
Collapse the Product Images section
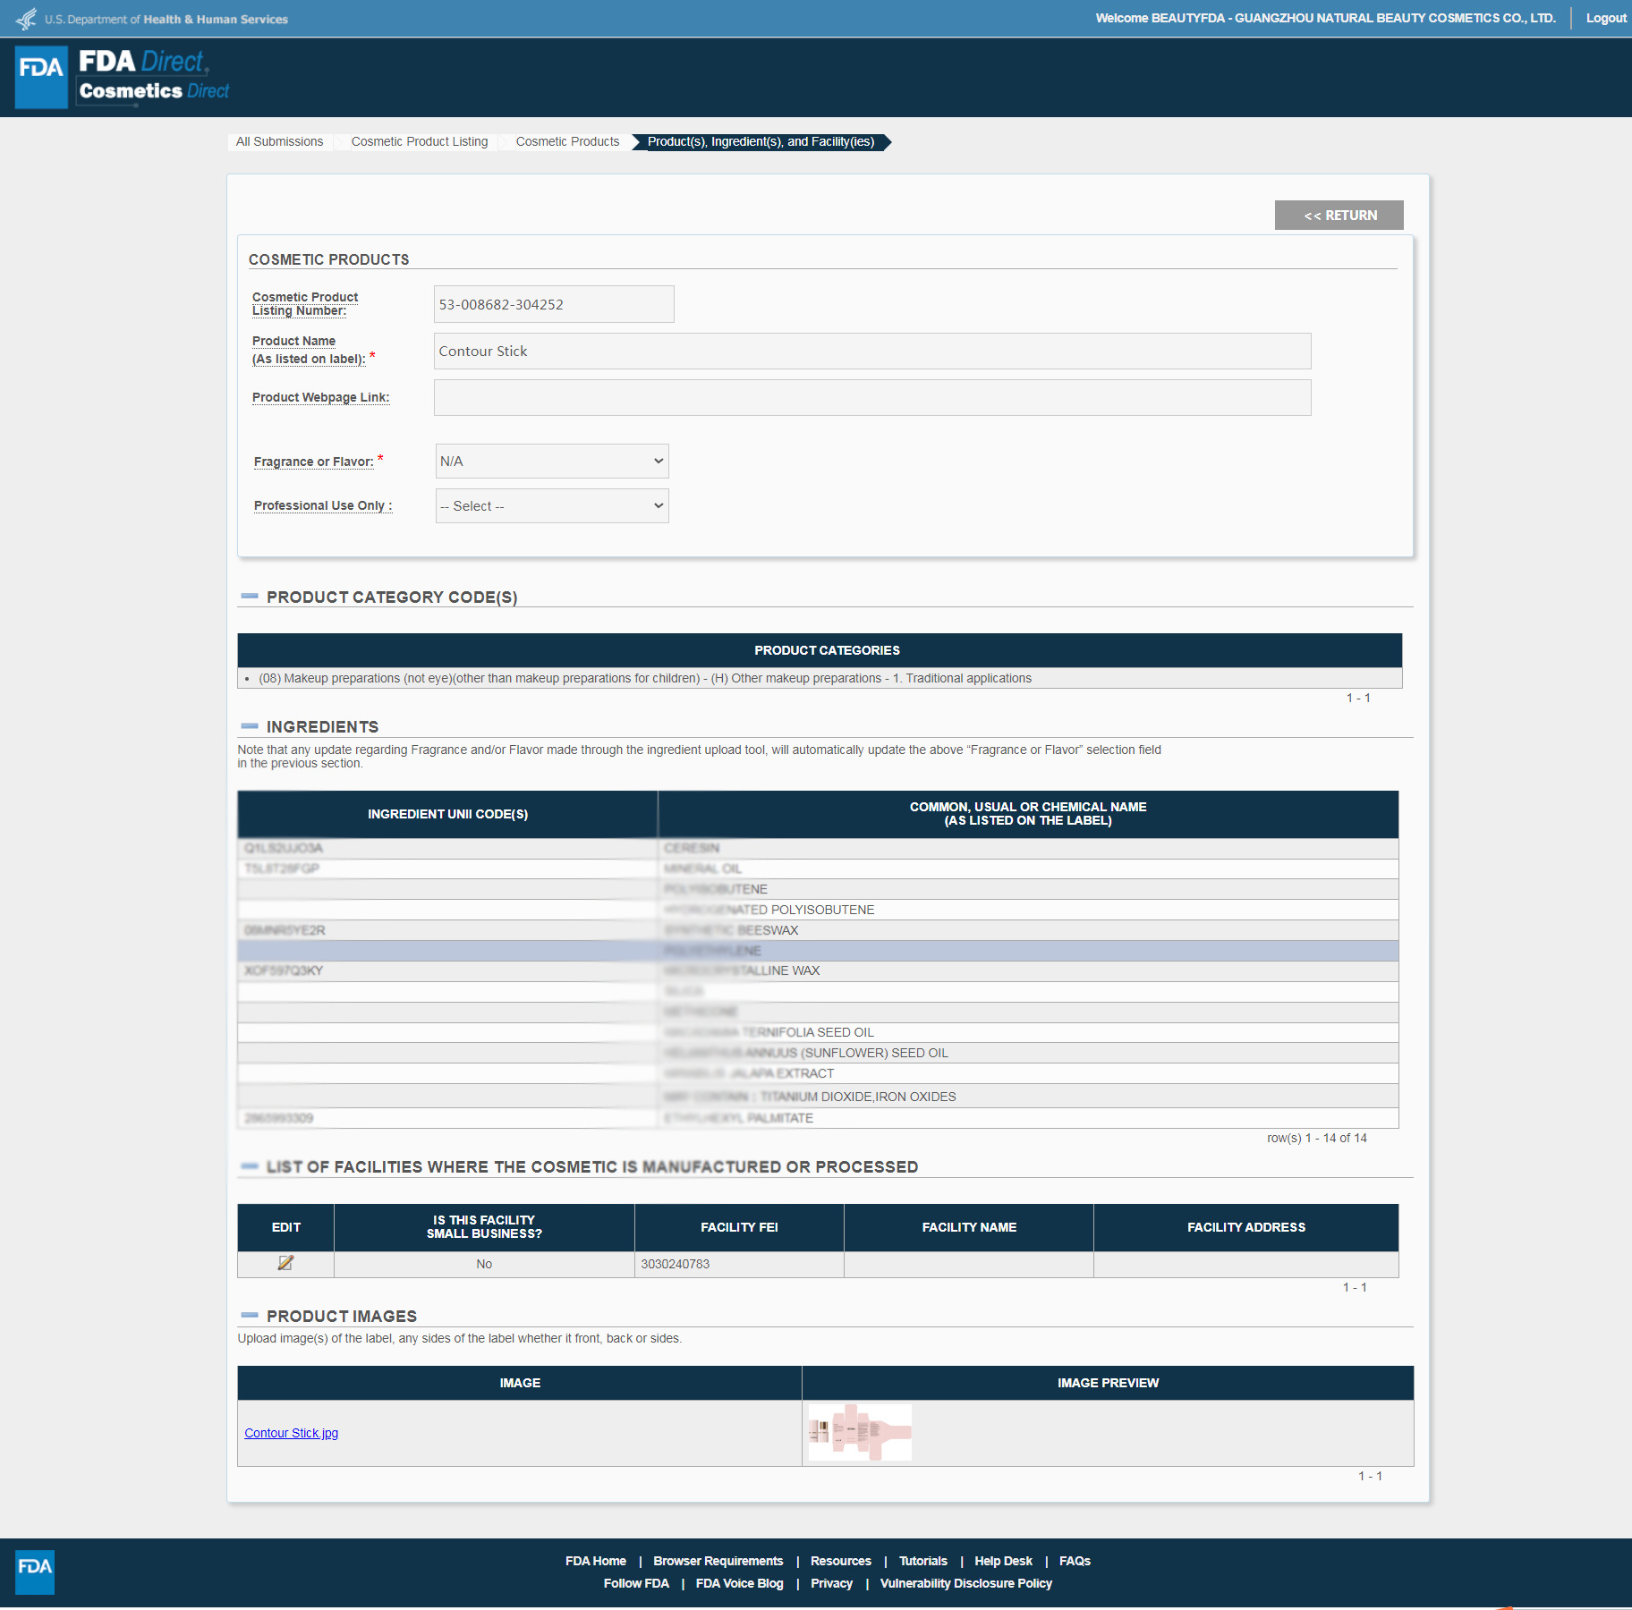tap(250, 1316)
